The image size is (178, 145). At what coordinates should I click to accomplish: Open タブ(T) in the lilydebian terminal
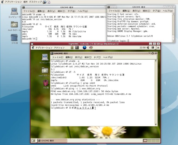click(x=97, y=57)
